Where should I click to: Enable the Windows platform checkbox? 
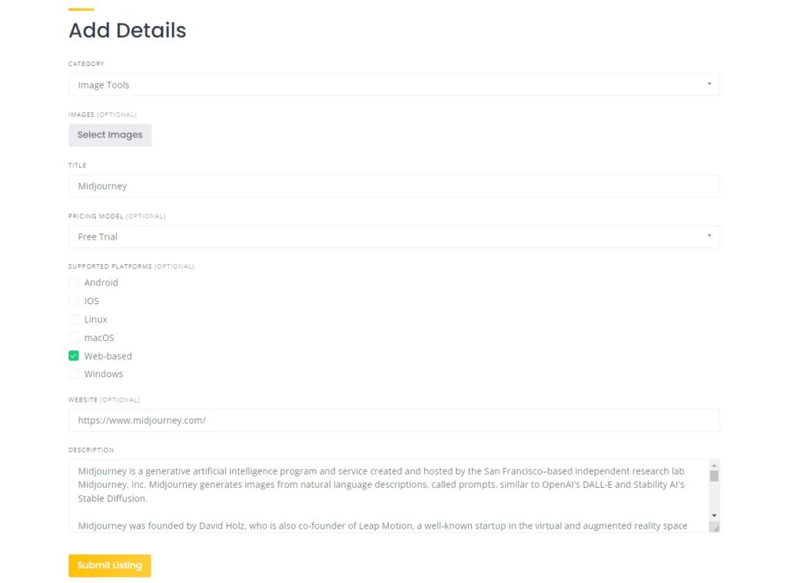click(74, 374)
